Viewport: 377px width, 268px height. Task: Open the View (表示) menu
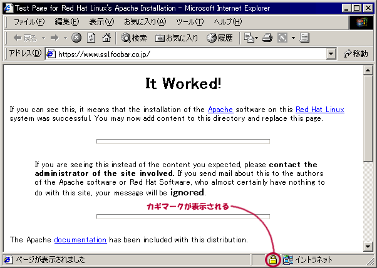[101, 22]
